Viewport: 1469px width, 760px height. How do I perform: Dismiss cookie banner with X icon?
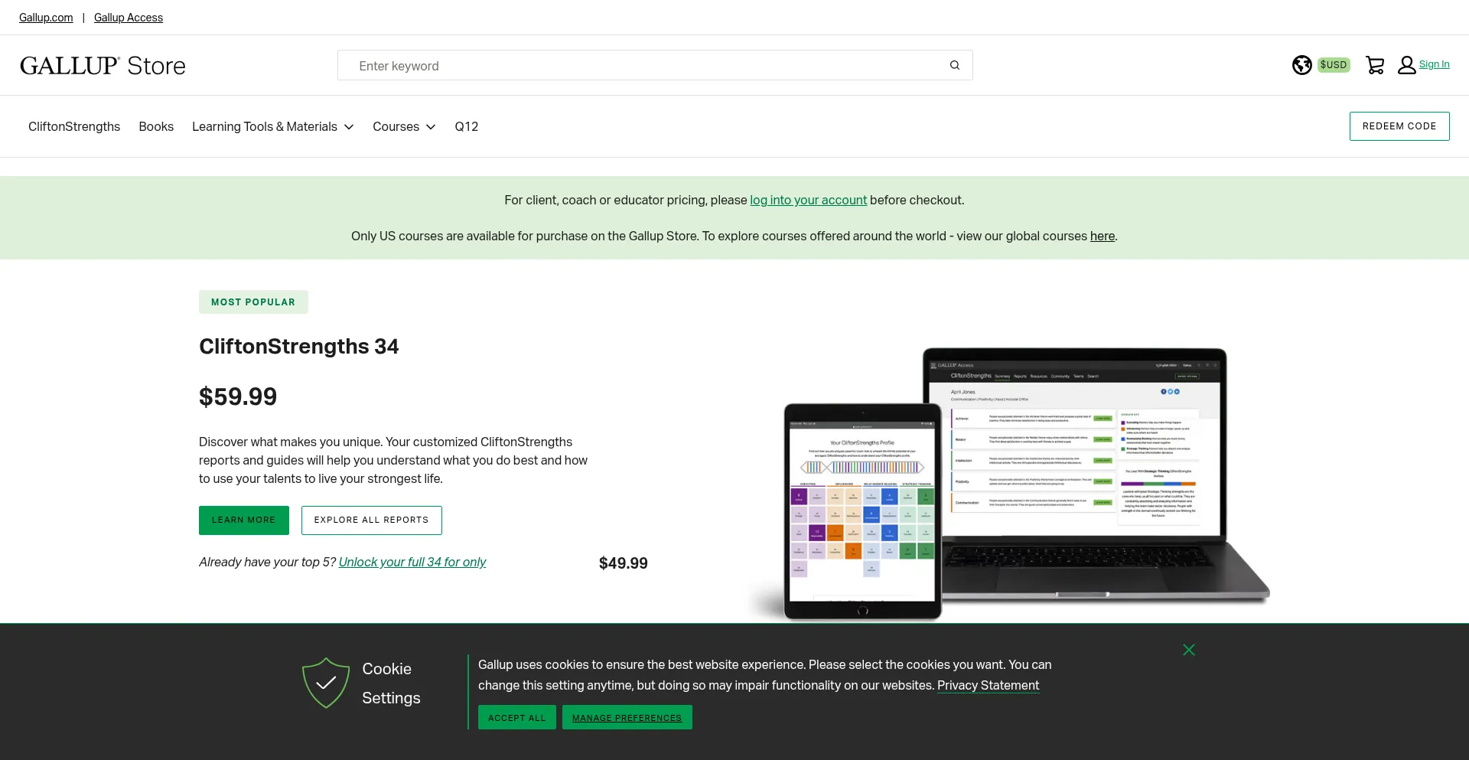1188,650
